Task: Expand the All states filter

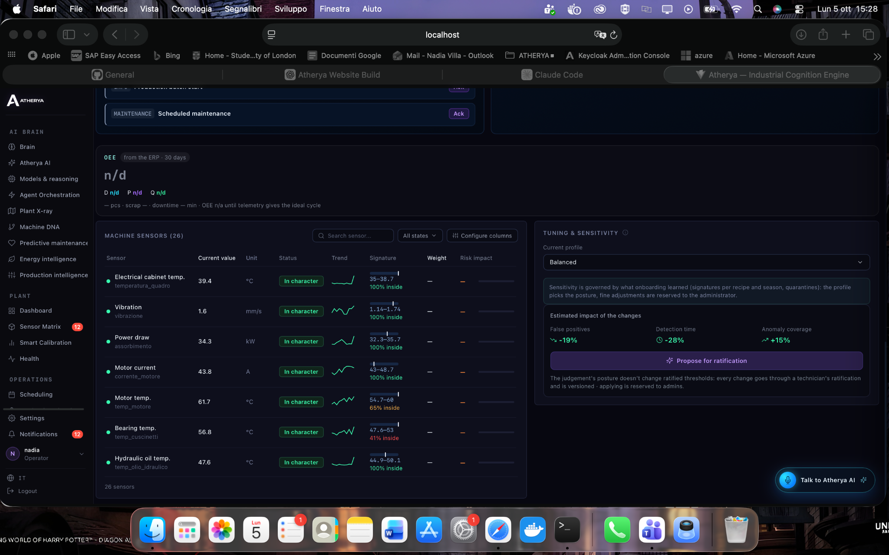Action: 420,235
